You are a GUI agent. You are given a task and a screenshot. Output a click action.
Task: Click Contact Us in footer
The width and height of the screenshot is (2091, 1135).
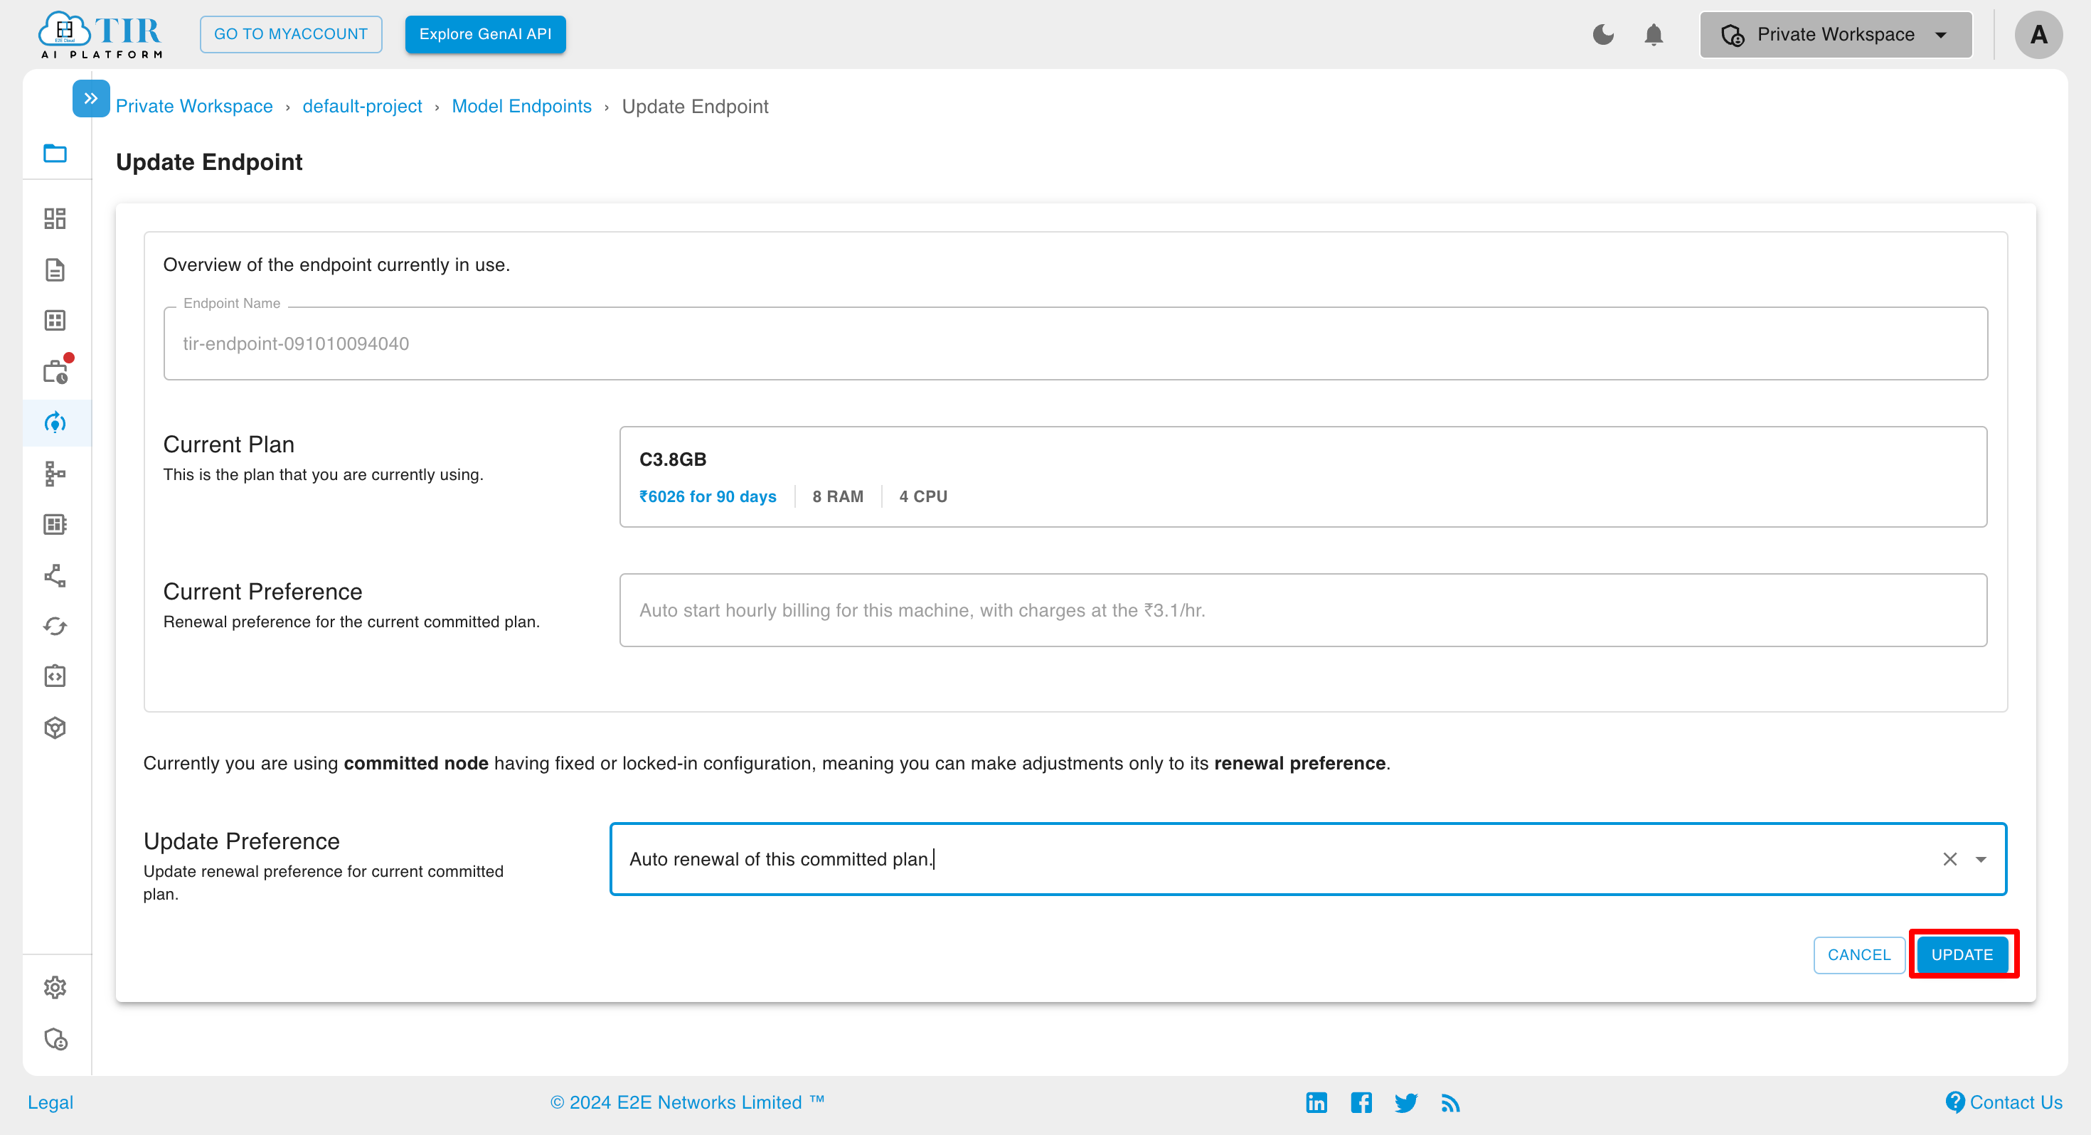[x=2004, y=1102]
